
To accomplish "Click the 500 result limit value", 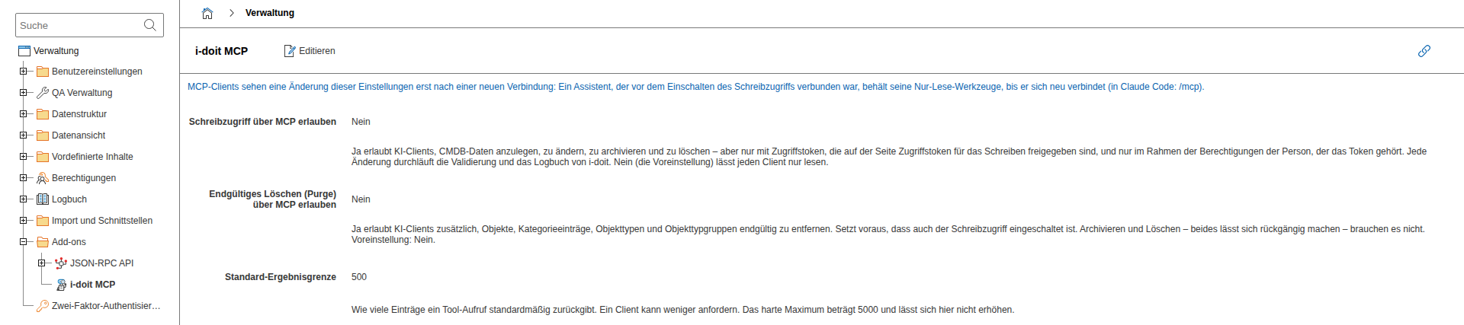I will 359,277.
